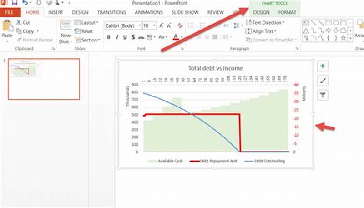Switch to the INSERT tab
The height and width of the screenshot is (208, 364).
pyautogui.click(x=56, y=12)
